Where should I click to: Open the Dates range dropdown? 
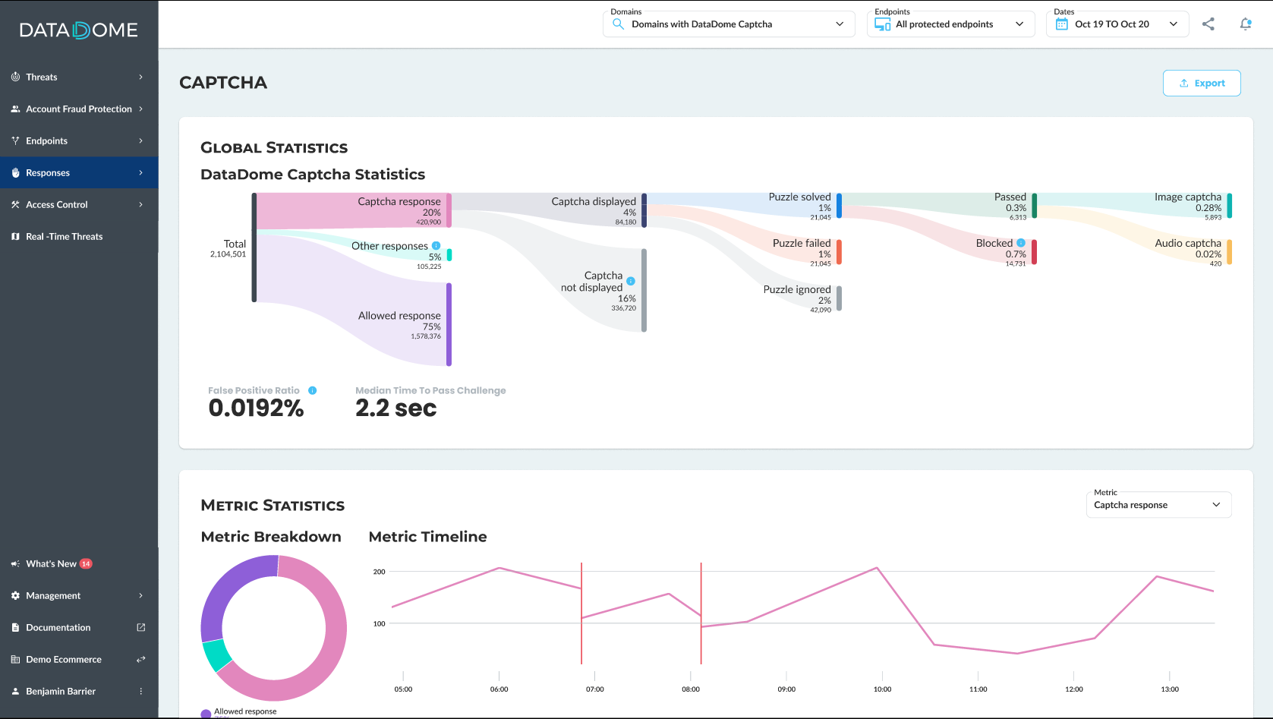coord(1117,24)
